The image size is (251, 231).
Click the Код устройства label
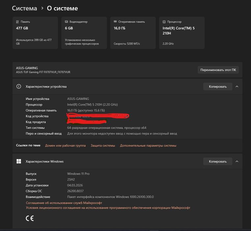point(37,116)
